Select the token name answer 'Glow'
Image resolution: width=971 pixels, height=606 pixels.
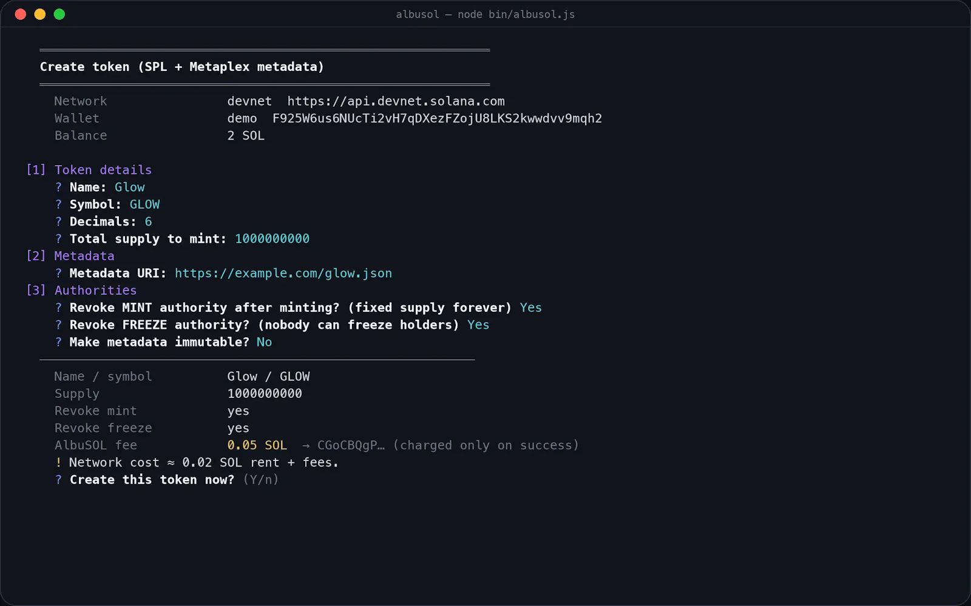coord(130,187)
